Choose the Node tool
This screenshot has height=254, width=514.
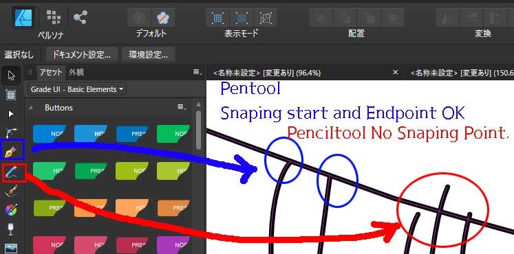11,114
